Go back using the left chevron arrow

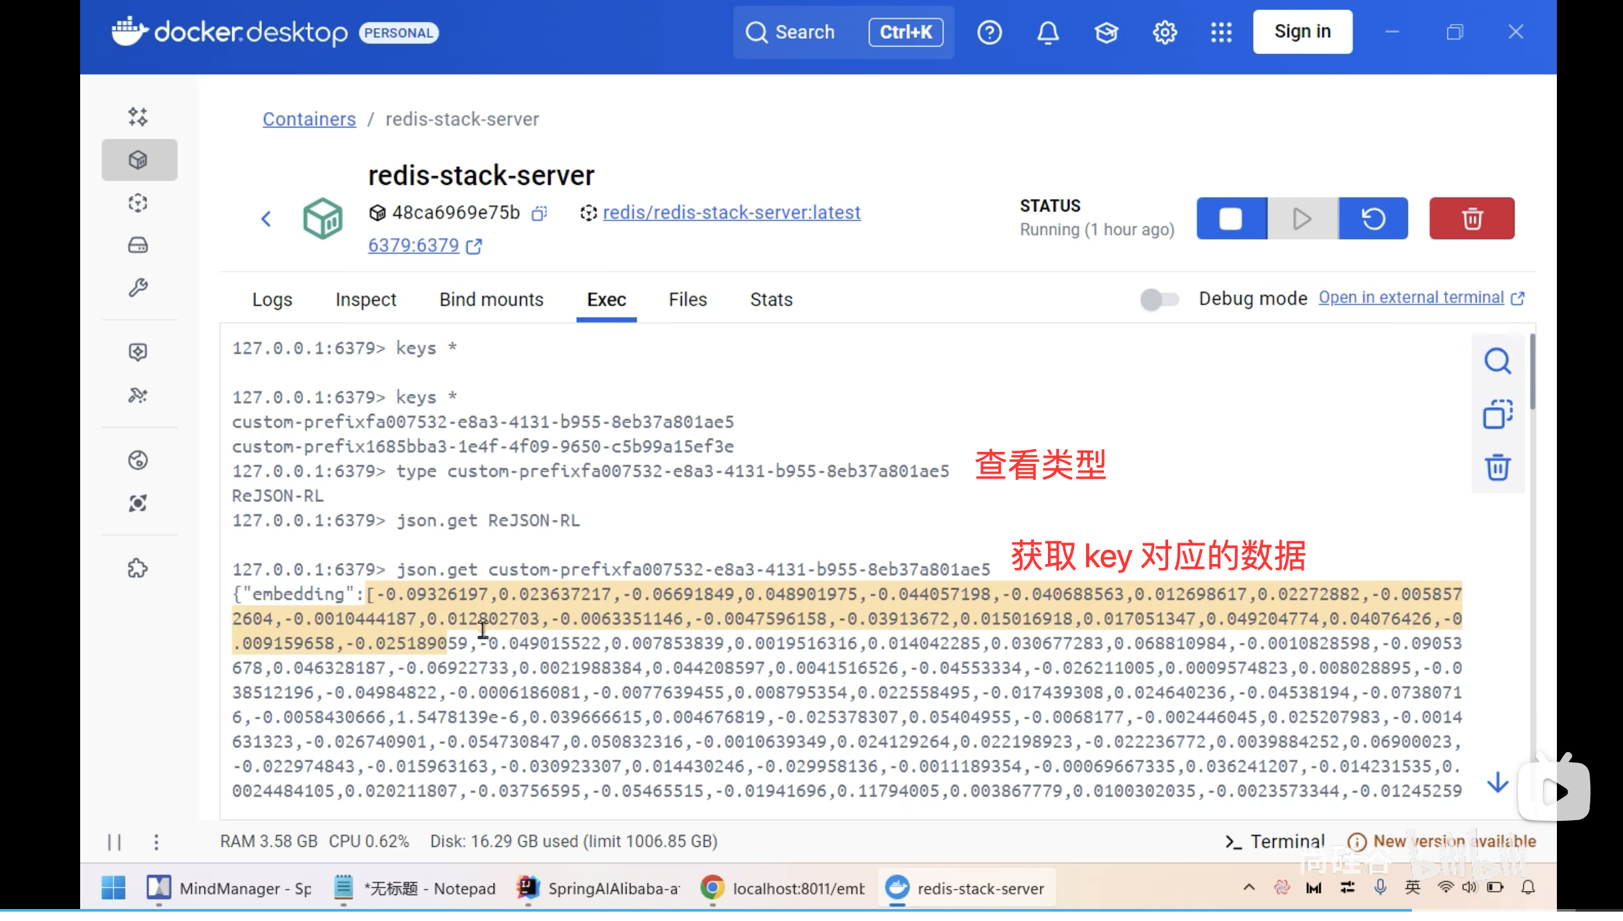266,219
